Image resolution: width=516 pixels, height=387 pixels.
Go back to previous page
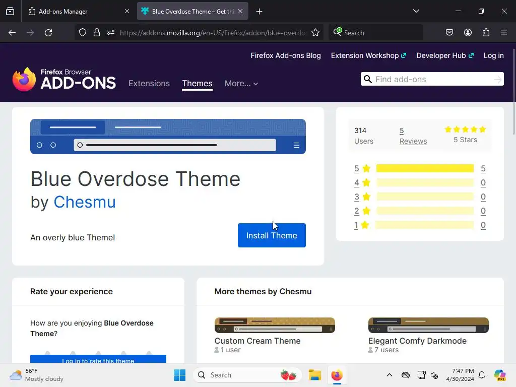click(x=12, y=33)
